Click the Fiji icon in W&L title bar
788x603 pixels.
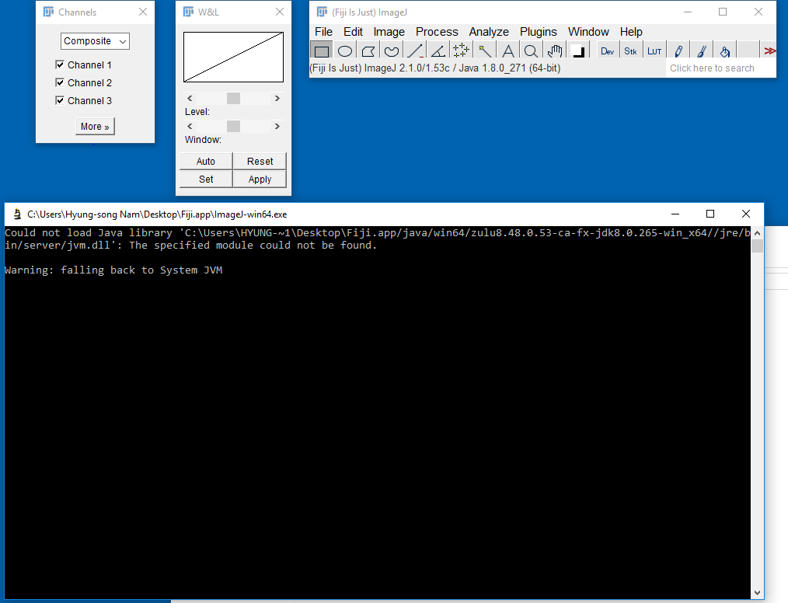click(x=189, y=12)
